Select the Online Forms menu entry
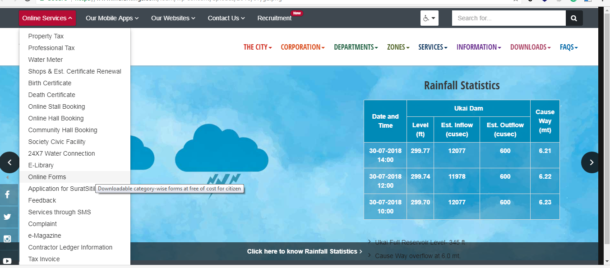The image size is (610, 268). (x=47, y=177)
